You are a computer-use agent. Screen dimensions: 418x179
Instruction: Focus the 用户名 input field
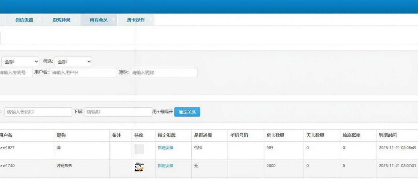click(83, 72)
